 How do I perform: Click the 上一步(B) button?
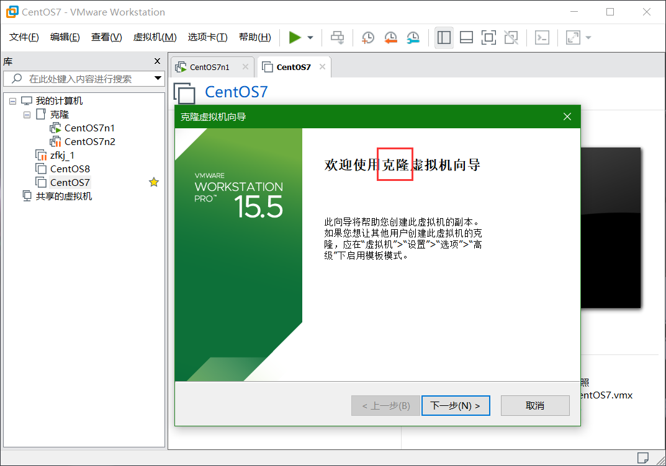pos(385,406)
